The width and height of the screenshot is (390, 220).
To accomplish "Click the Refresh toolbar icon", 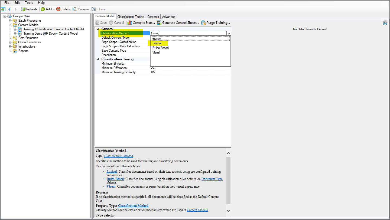I will [24, 9].
